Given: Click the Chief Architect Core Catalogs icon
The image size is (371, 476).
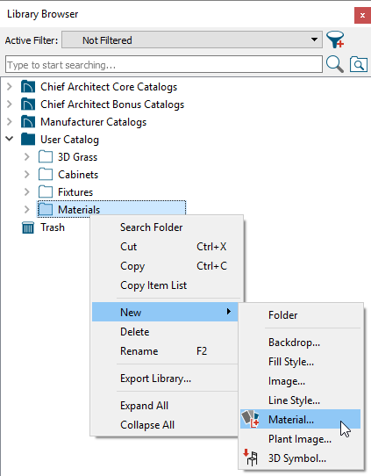Looking at the screenshot, I should pos(28,87).
